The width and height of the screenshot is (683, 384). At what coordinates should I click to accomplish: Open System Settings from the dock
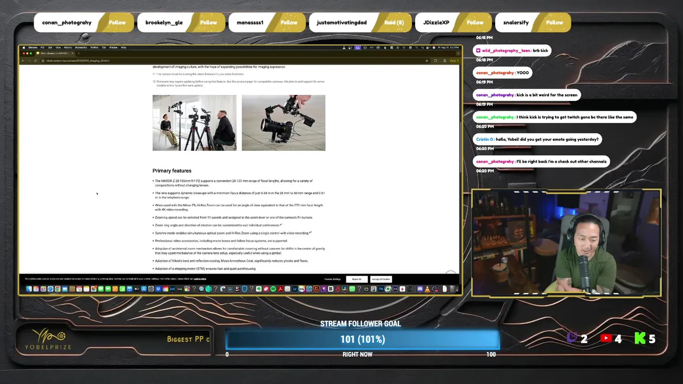151,289
